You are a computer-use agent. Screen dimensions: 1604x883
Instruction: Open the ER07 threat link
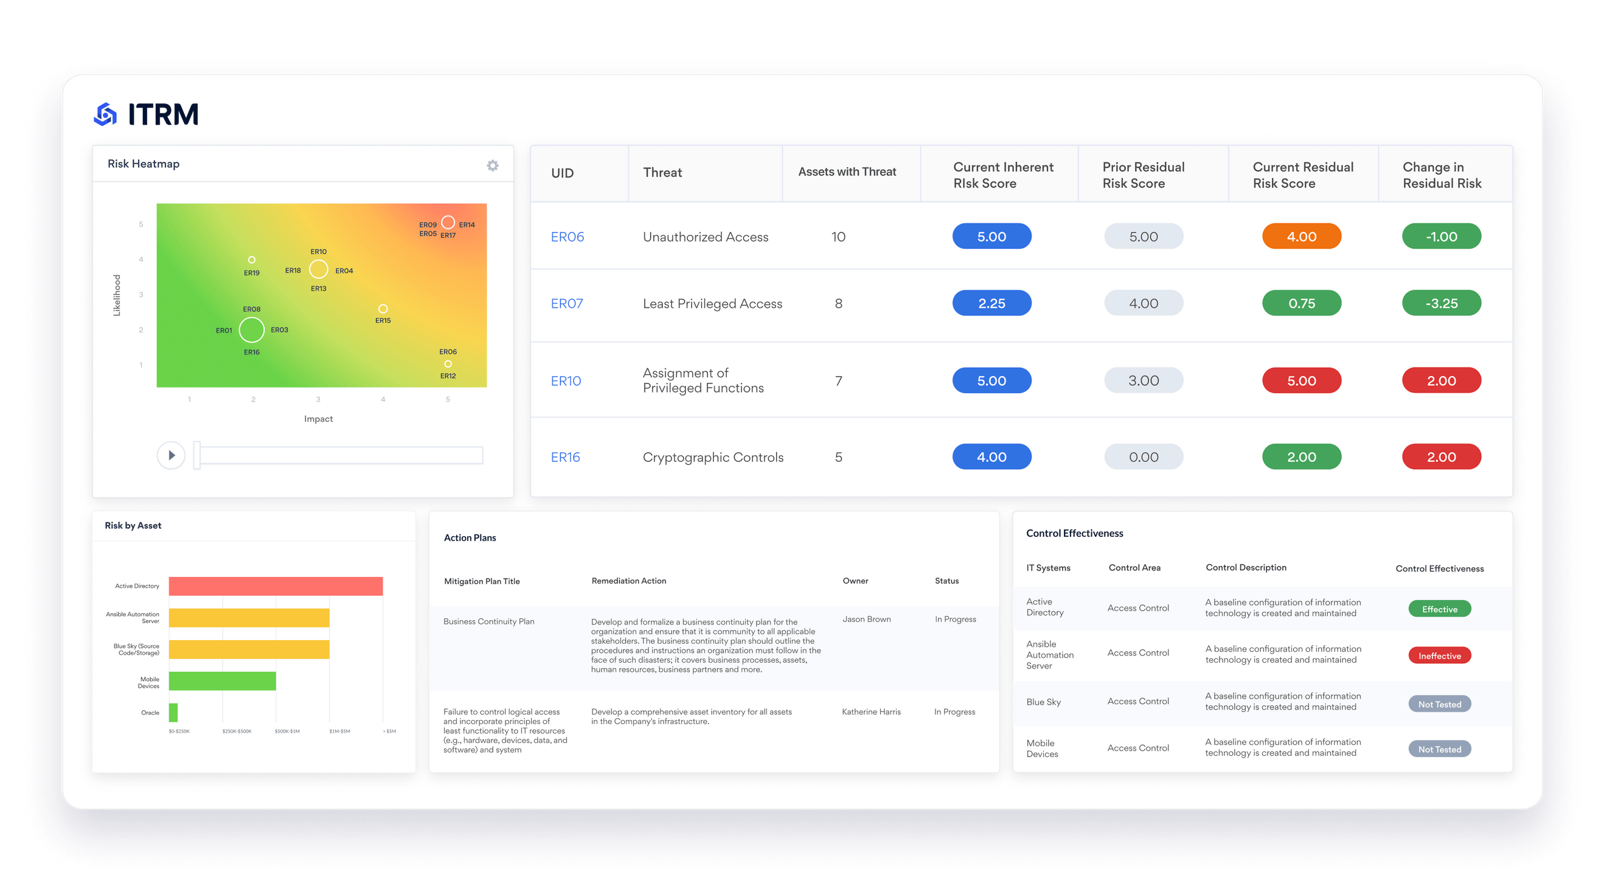click(x=567, y=304)
